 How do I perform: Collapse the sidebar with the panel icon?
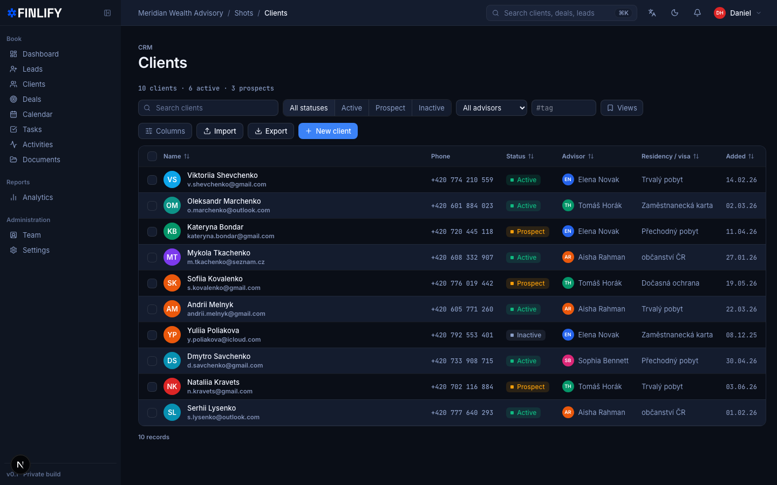tap(107, 13)
